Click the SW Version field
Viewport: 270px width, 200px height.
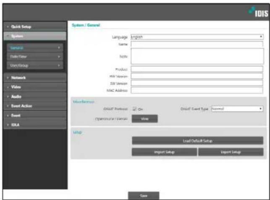tap(197, 83)
